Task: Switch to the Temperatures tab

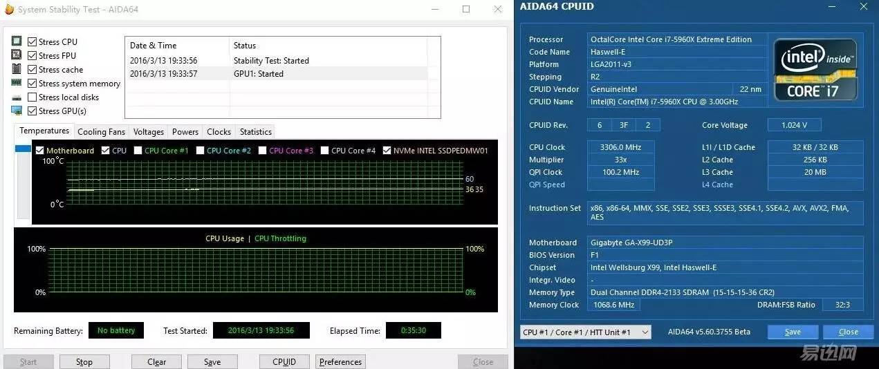Action: 44,131
